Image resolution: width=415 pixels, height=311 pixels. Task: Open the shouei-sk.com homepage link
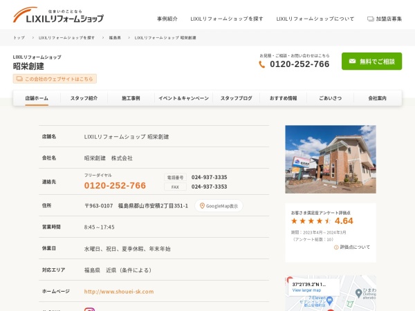click(x=119, y=292)
